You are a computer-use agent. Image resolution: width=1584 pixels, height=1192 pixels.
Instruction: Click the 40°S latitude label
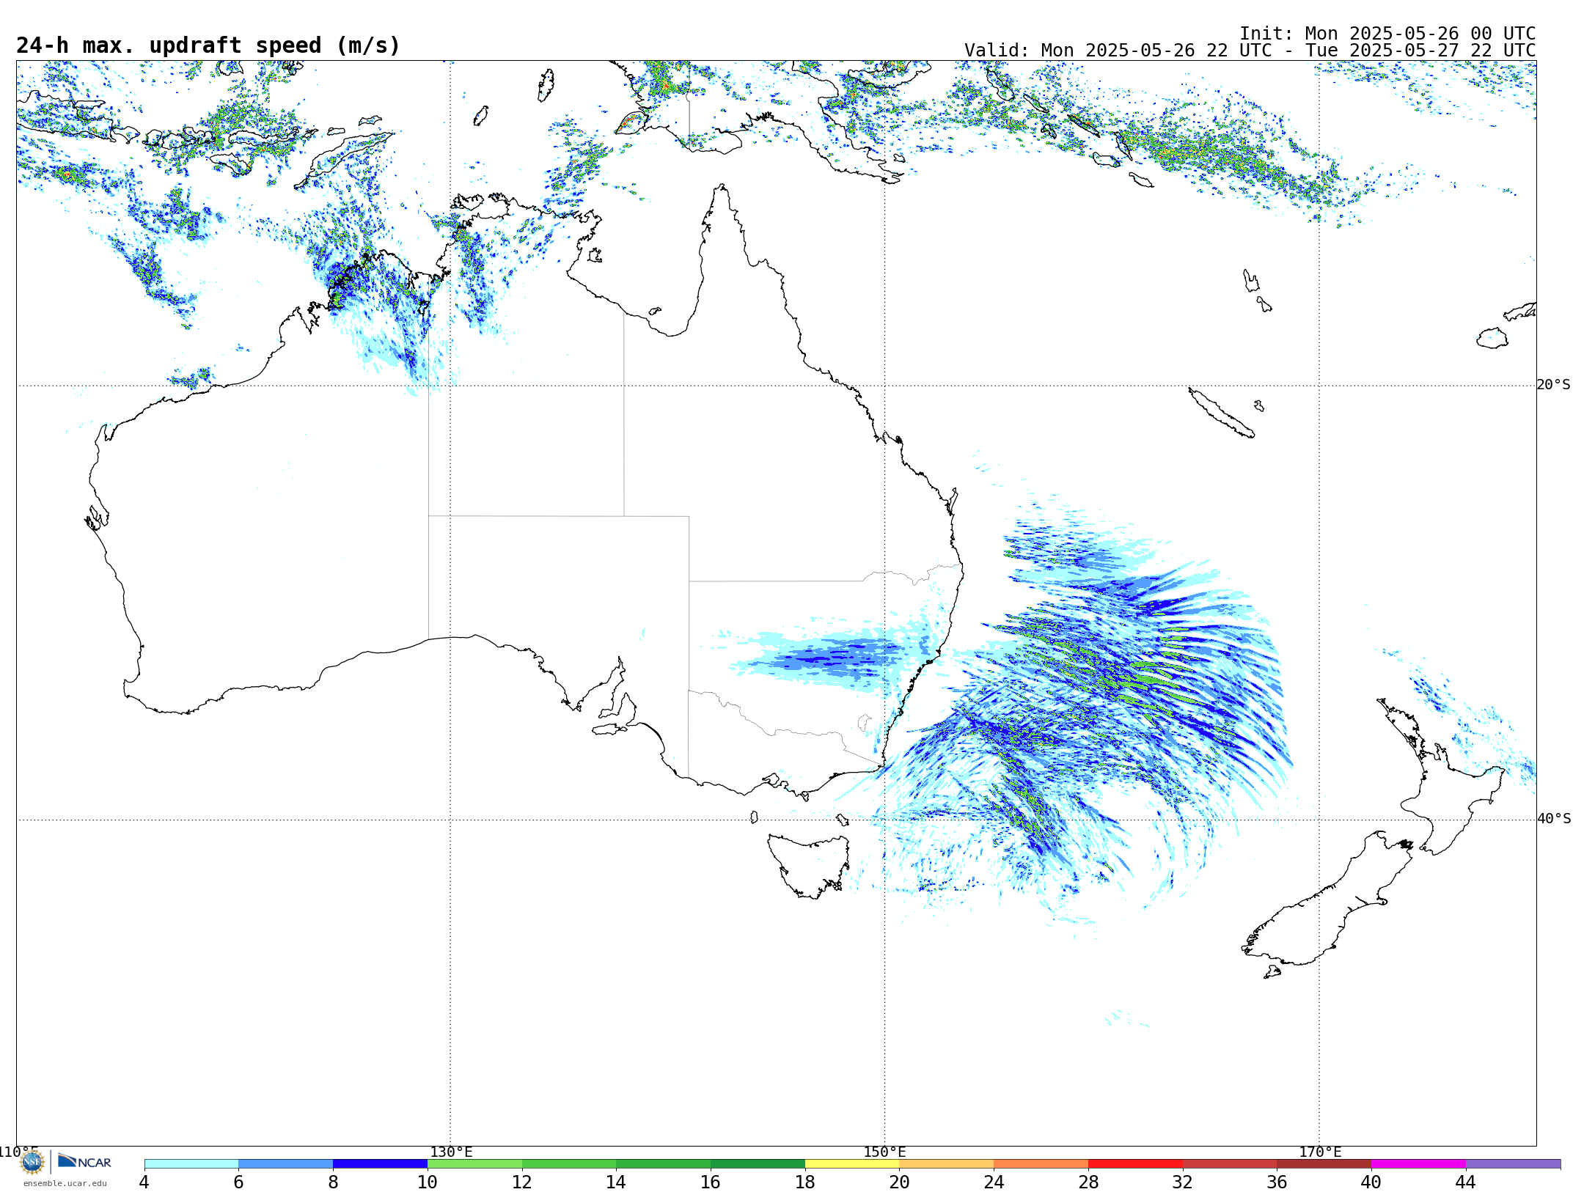pos(1553,819)
